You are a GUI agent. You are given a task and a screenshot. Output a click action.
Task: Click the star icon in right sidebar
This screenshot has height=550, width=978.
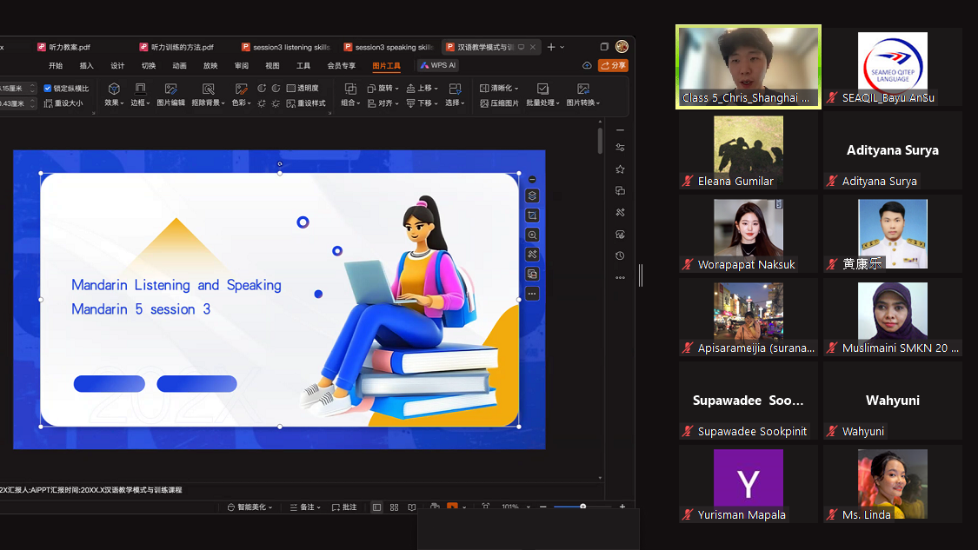click(x=620, y=169)
